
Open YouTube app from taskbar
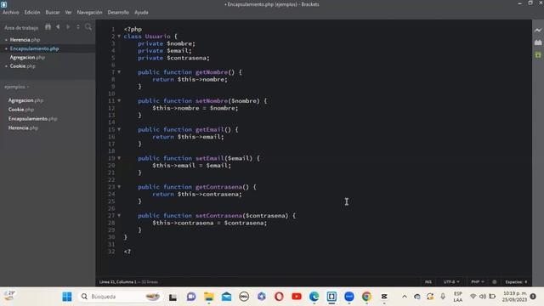(297, 297)
